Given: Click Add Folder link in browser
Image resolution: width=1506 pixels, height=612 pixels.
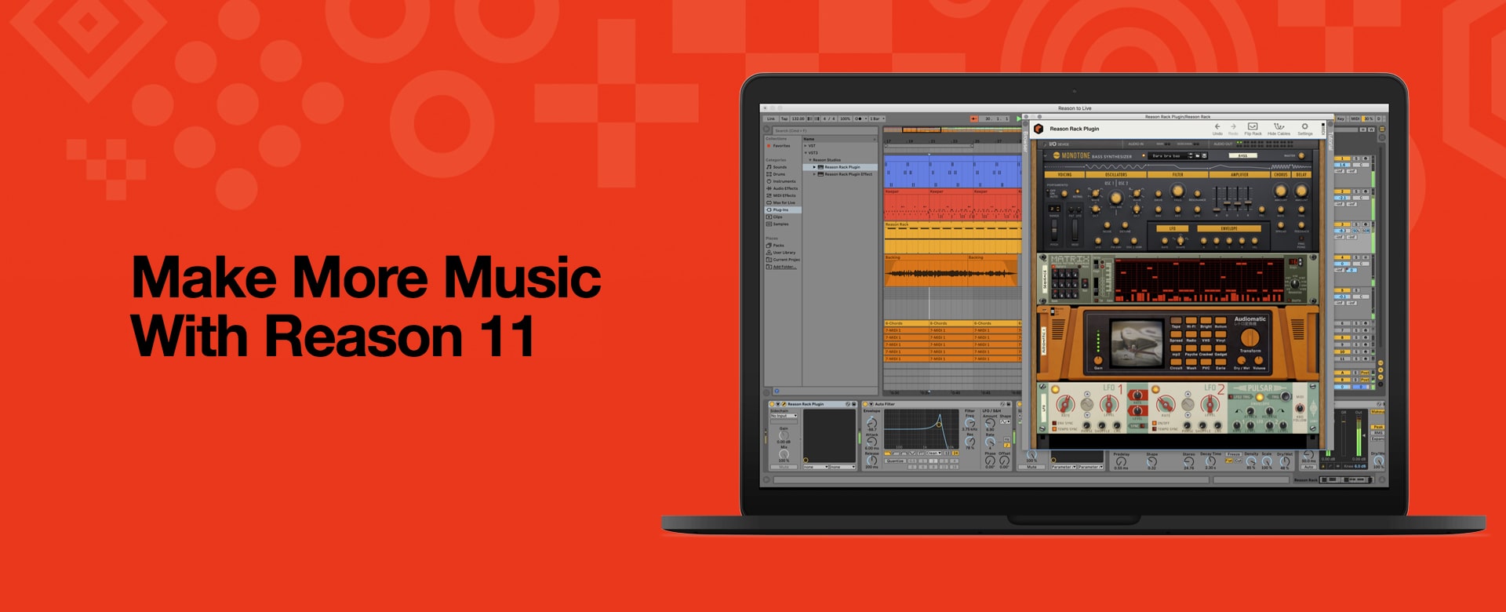Looking at the screenshot, I should (x=784, y=267).
